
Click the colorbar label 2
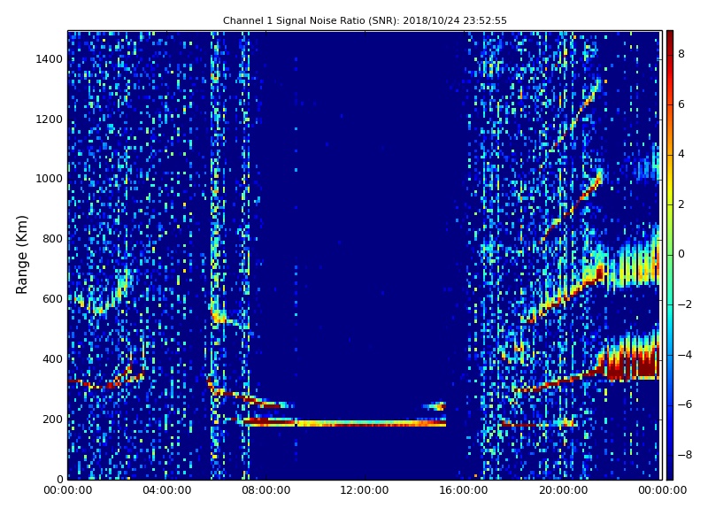(681, 204)
